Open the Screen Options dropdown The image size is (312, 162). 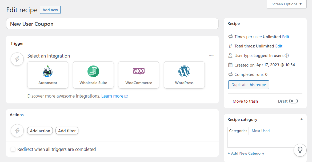[286, 4]
